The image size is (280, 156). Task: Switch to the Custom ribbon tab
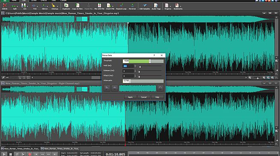63,1
